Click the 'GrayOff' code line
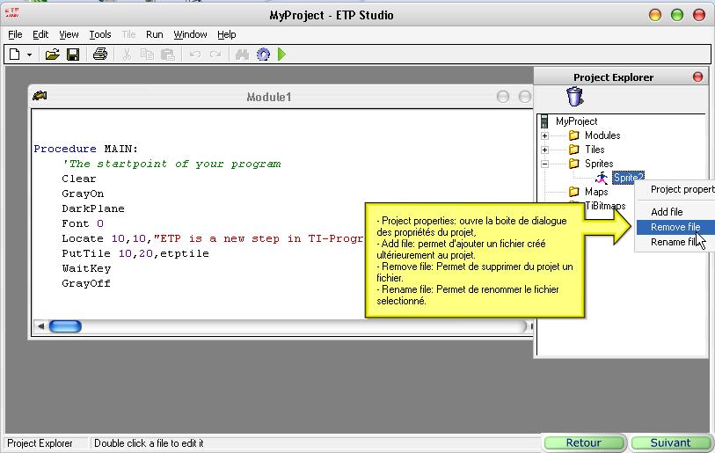The width and height of the screenshot is (715, 453). point(86,283)
